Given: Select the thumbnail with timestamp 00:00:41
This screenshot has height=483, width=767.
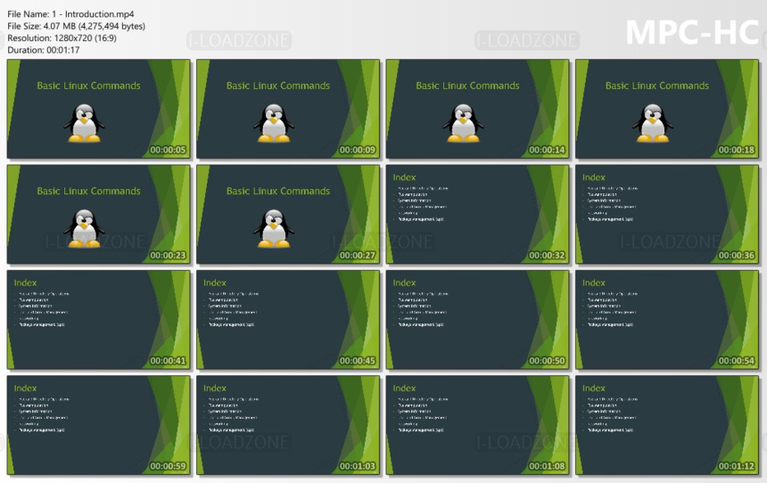Looking at the screenshot, I should tap(98, 320).
